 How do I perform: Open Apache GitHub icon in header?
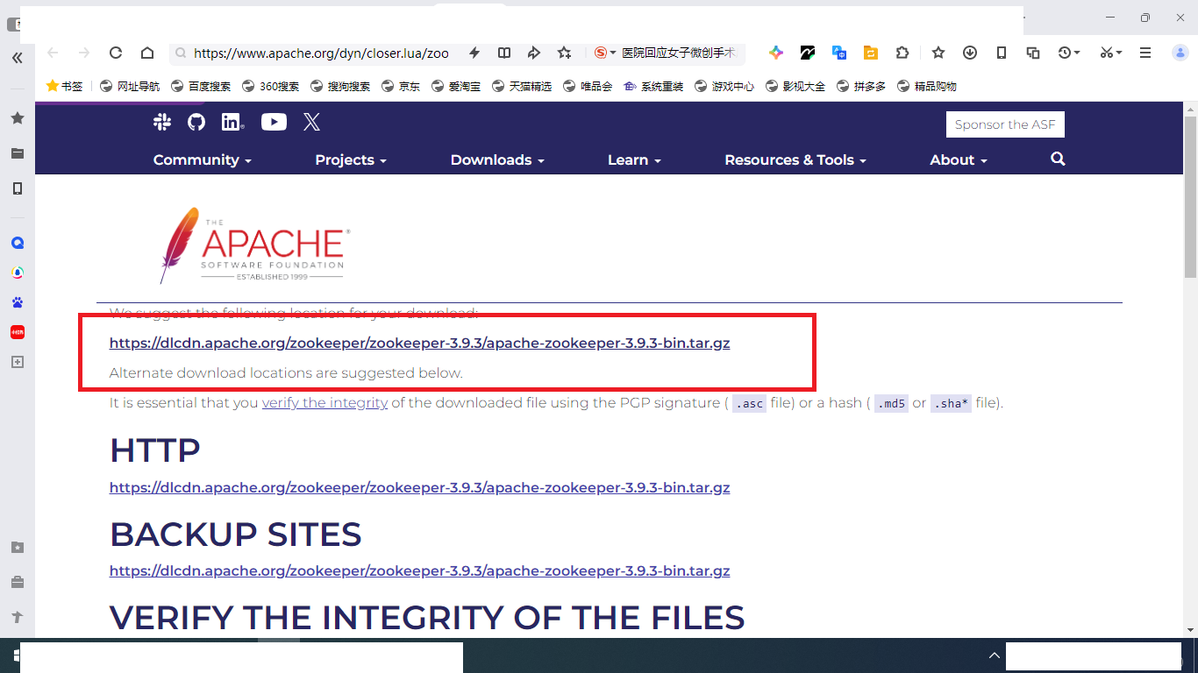coord(196,122)
